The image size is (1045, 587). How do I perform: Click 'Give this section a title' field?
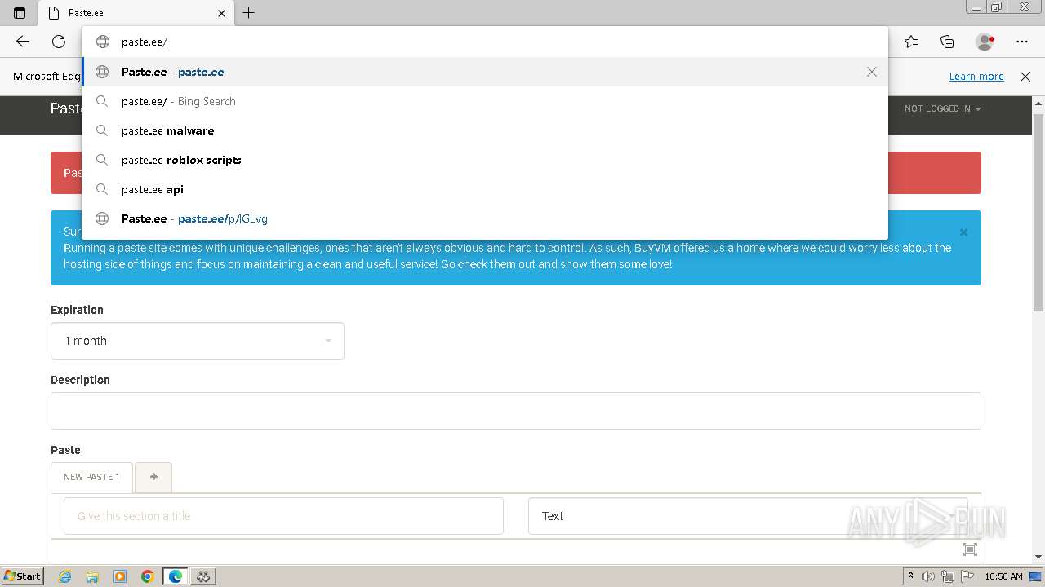[283, 516]
